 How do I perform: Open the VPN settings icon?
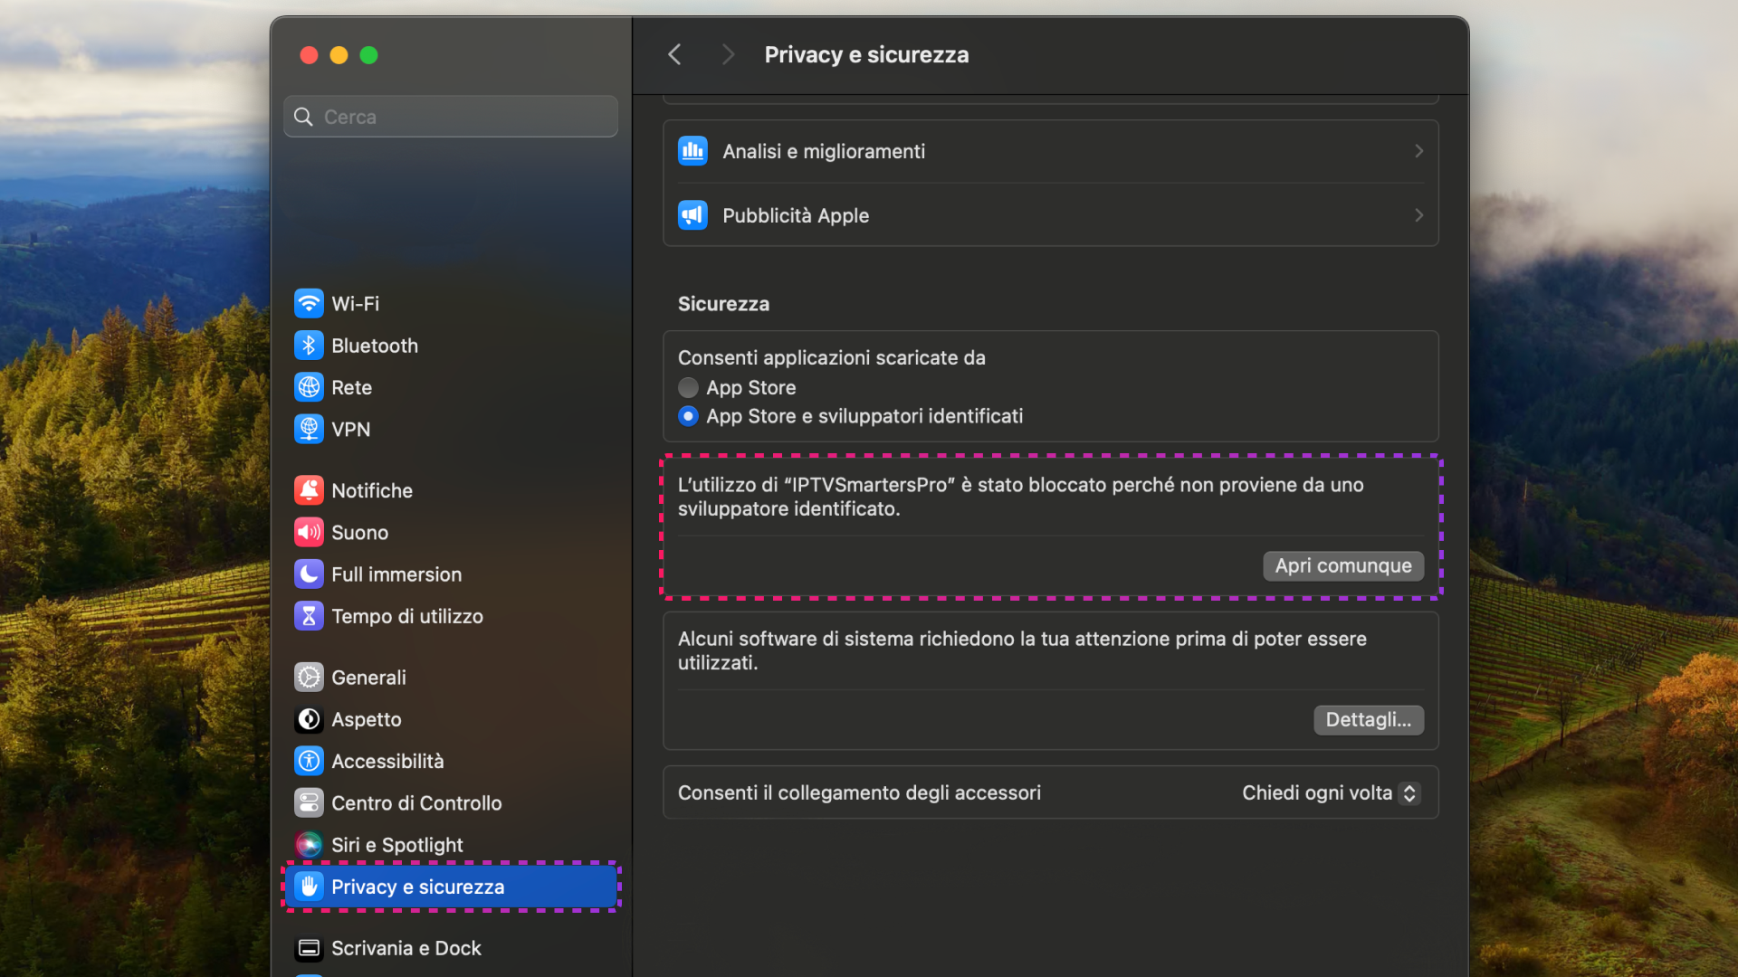click(x=309, y=429)
